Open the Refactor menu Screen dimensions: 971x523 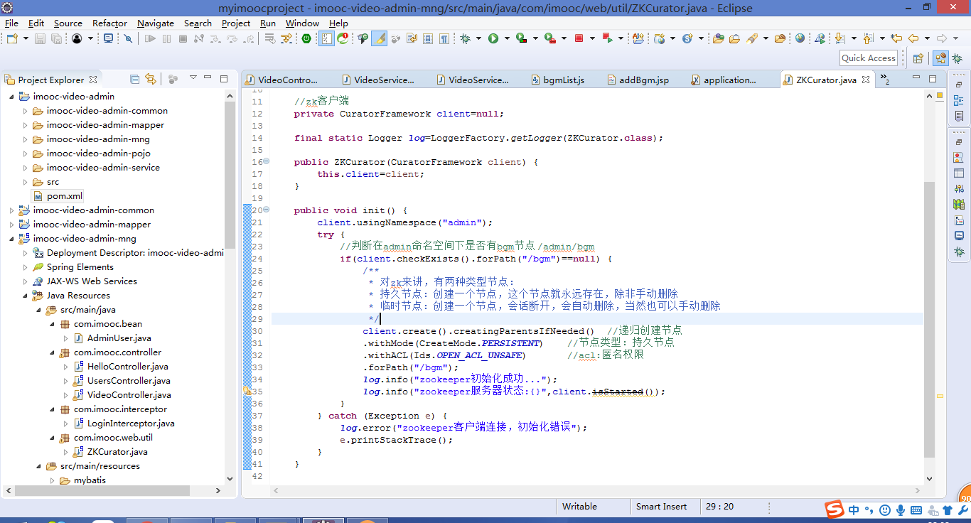coord(109,23)
